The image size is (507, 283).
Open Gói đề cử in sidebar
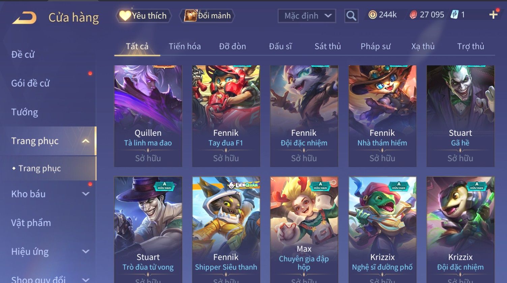(30, 83)
